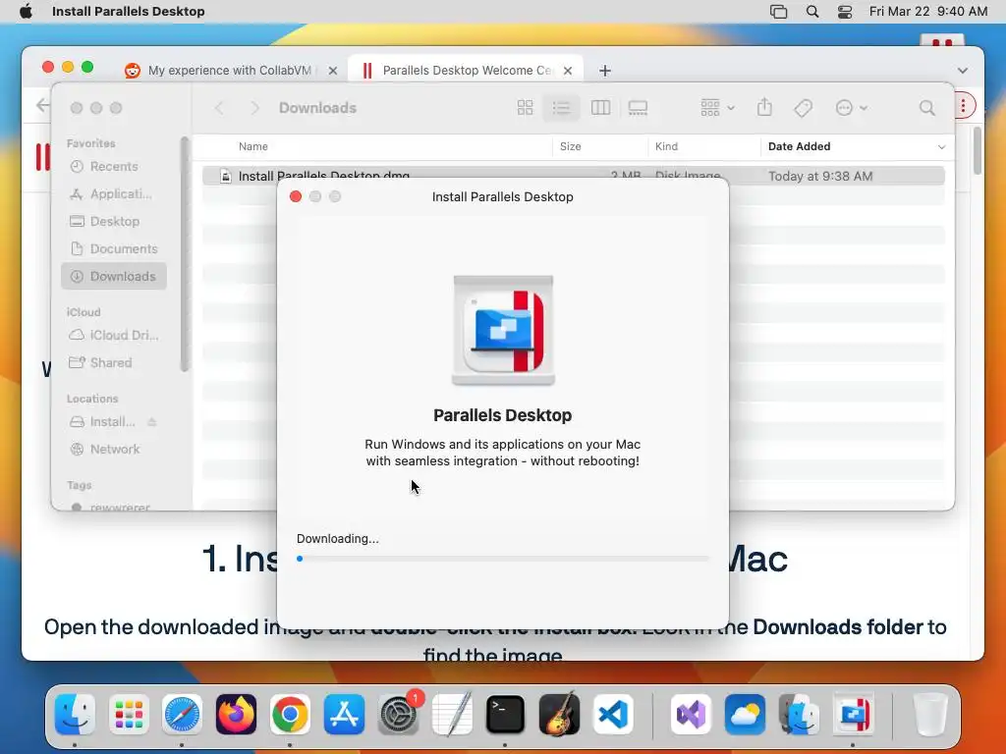Click the Finder sidebar scrollbar
This screenshot has width=1006, height=754.
pyautogui.click(x=184, y=254)
